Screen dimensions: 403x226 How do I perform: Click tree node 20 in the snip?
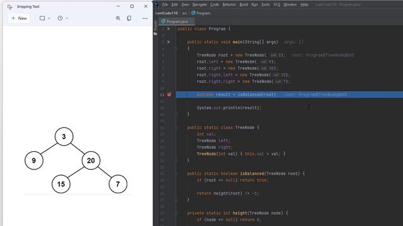[91, 161]
